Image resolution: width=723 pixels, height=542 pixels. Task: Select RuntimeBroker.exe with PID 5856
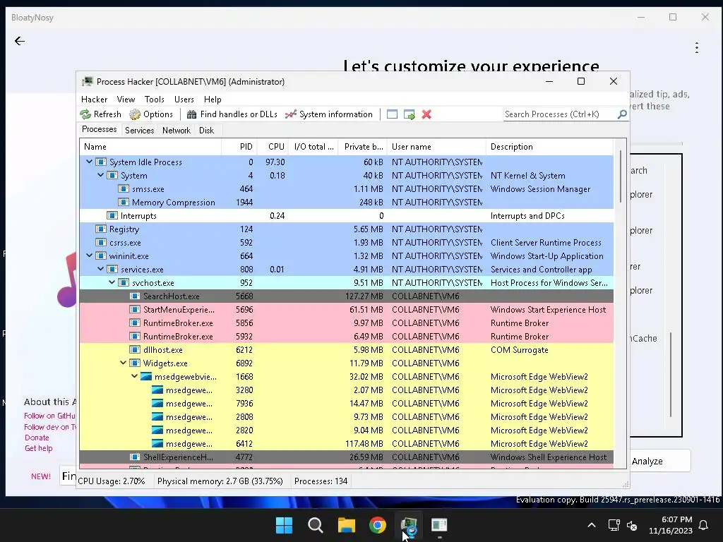click(346, 323)
